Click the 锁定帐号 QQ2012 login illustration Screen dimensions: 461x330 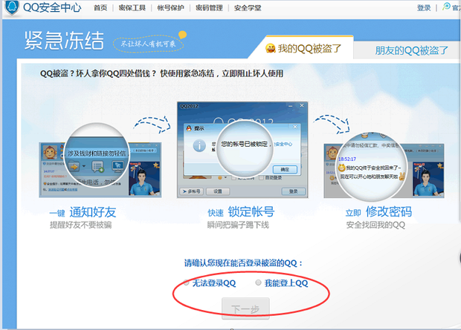pos(242,150)
